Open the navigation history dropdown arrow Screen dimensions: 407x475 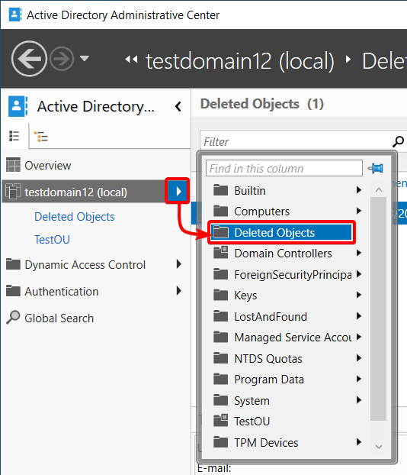click(85, 58)
